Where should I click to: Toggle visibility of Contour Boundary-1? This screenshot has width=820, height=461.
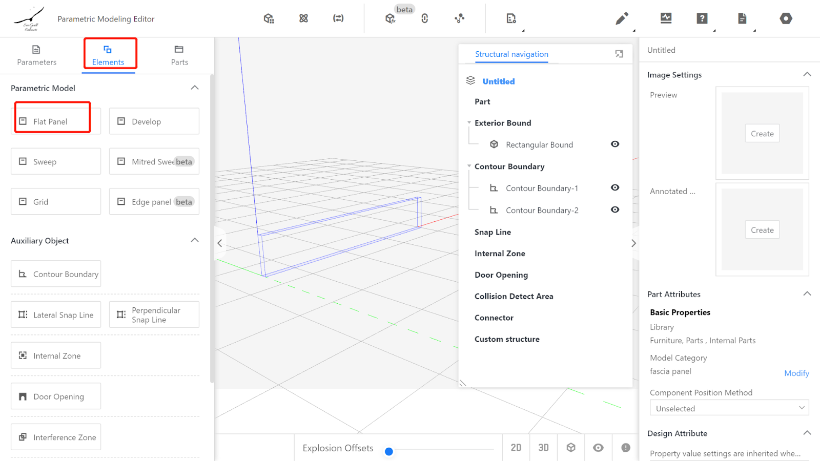pyautogui.click(x=615, y=188)
